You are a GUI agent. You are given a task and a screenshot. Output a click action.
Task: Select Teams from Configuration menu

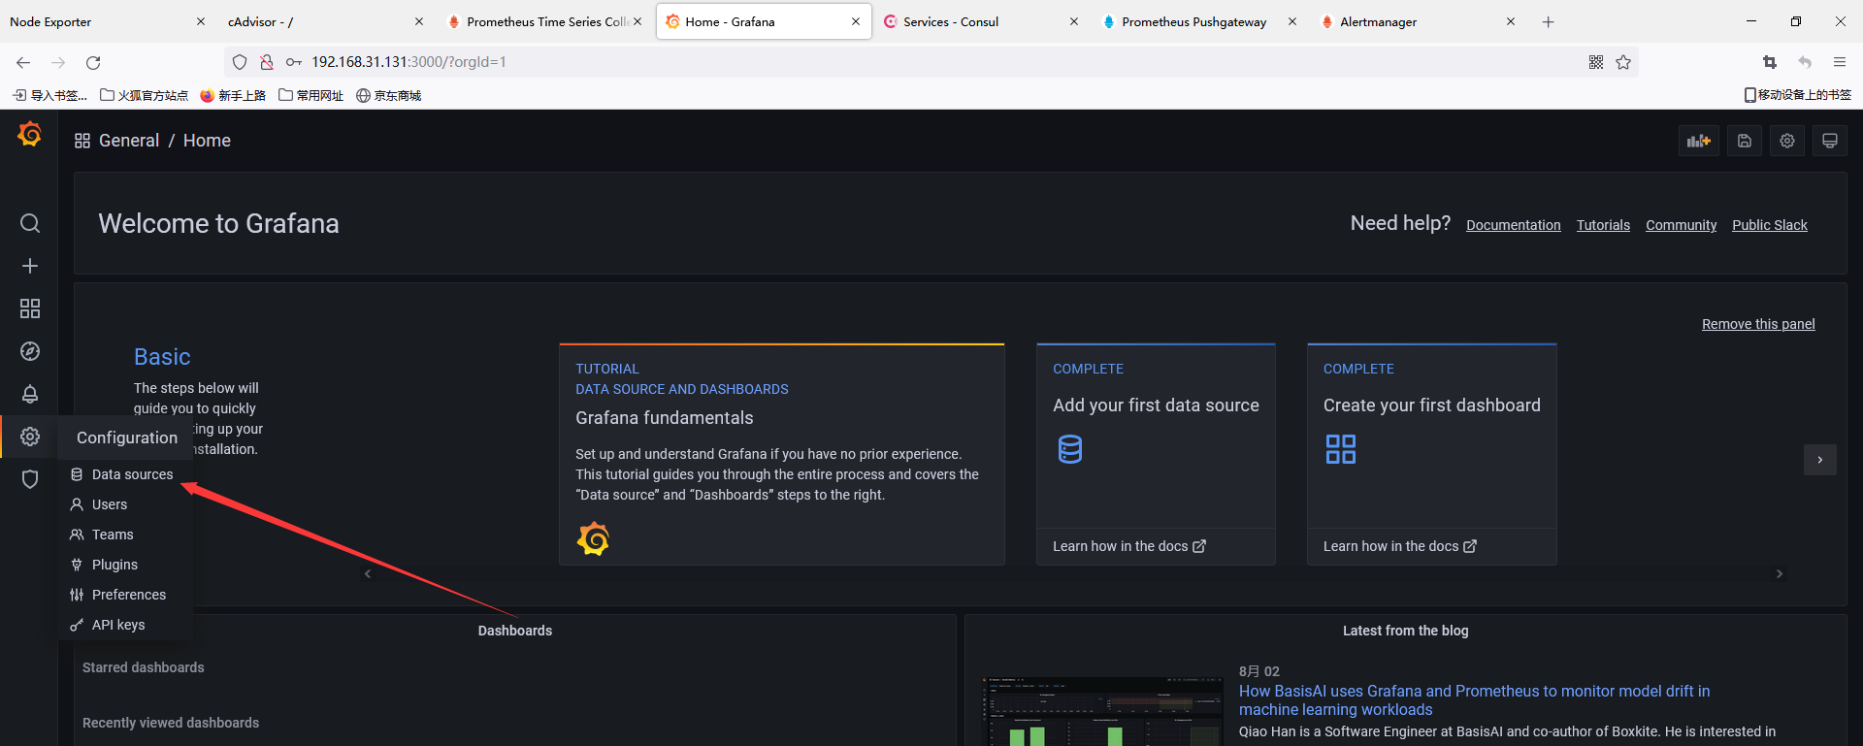(125, 535)
